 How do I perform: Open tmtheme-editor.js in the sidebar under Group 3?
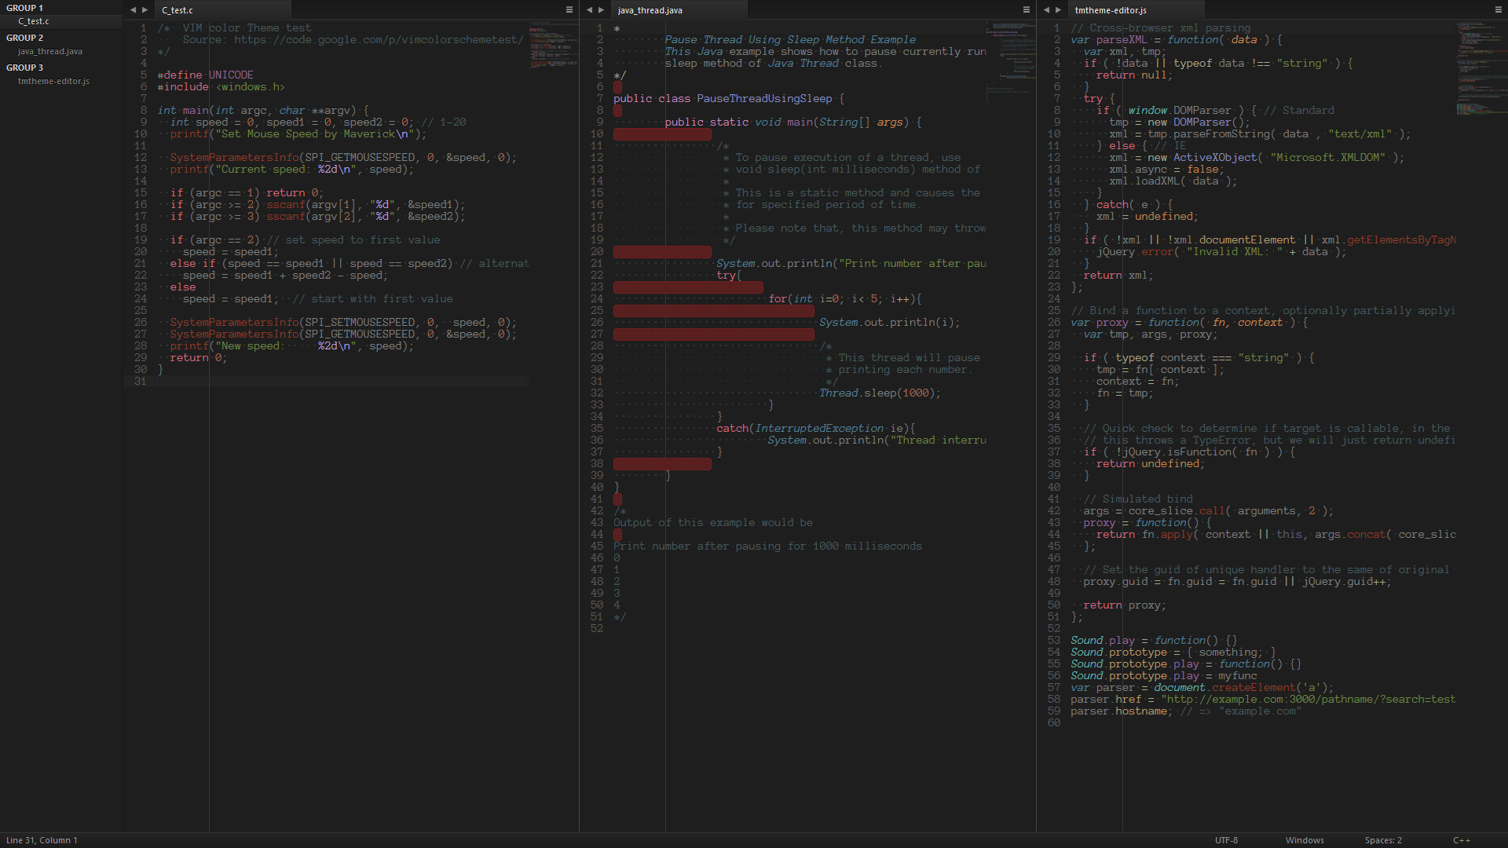click(53, 81)
